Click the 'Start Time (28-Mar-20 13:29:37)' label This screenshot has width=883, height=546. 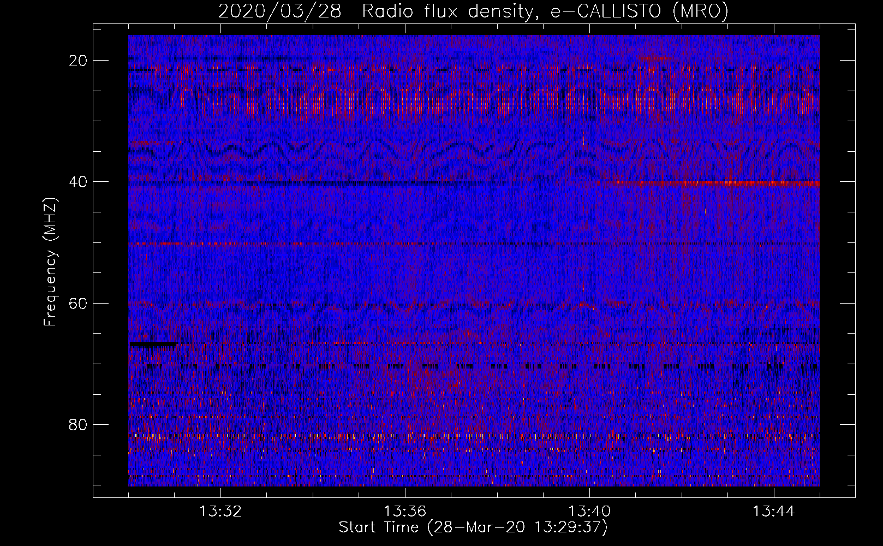473,527
